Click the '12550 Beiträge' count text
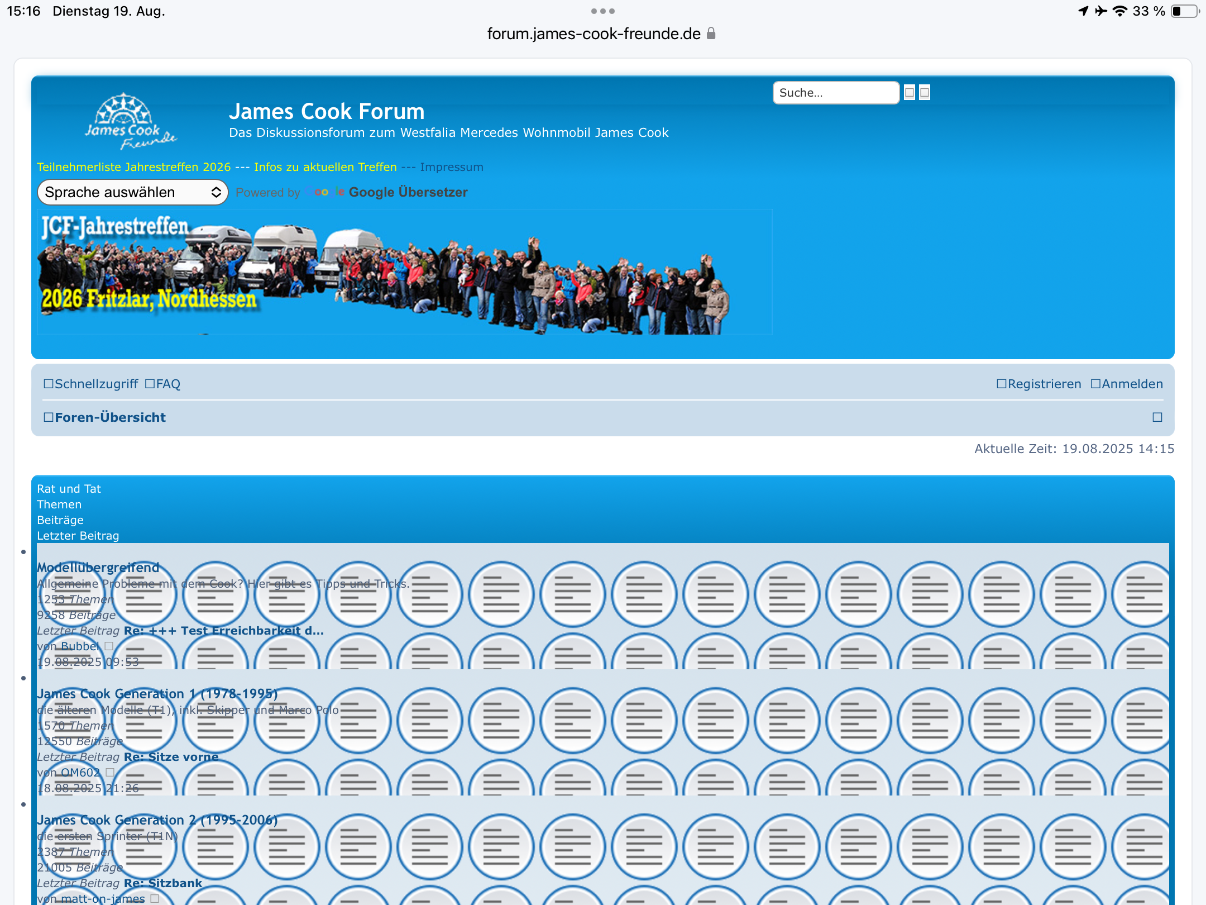Screen dimensions: 1206x905 click(80, 741)
